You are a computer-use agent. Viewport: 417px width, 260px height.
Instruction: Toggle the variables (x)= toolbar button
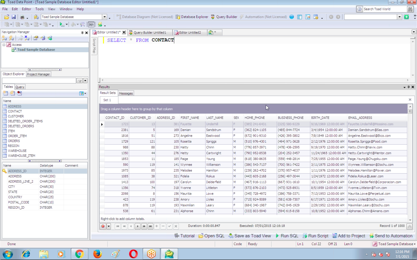click(91, 25)
